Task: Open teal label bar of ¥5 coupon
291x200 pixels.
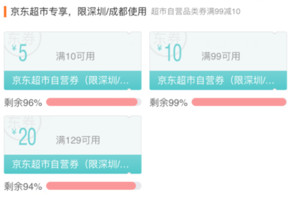Action: click(73, 80)
